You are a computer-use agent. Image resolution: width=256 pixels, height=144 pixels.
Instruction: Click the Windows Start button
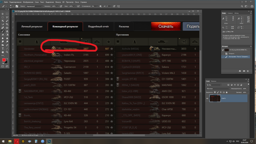(3, 141)
